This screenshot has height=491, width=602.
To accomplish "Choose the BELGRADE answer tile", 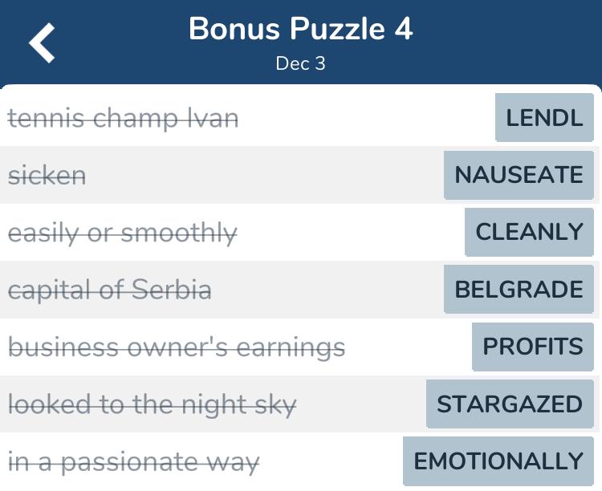I will [519, 289].
